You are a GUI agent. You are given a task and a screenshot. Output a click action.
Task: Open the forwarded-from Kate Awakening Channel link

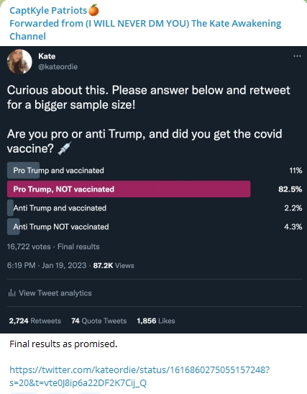(x=145, y=30)
